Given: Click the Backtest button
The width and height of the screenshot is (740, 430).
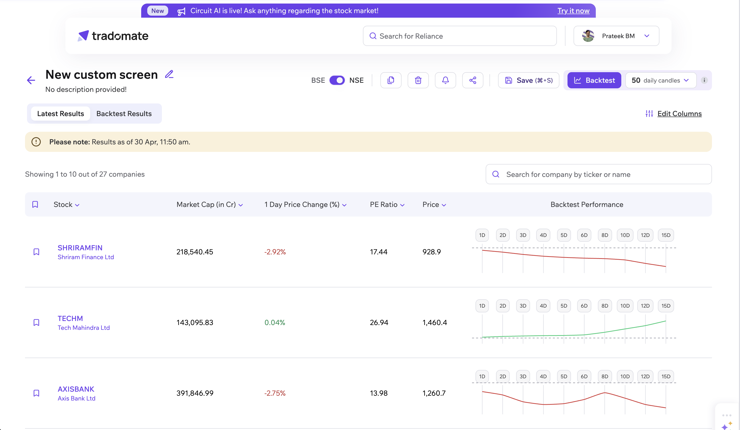Looking at the screenshot, I should point(594,80).
